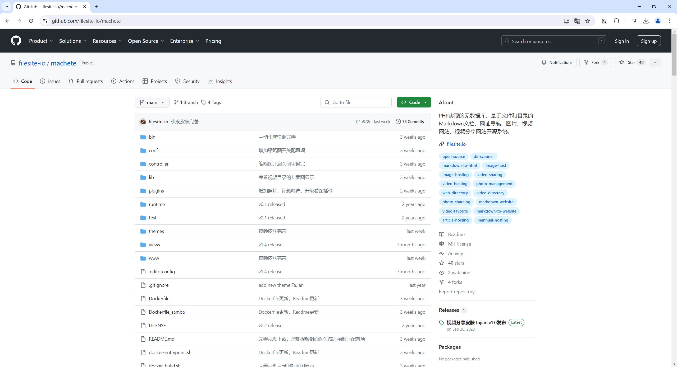Image resolution: width=677 pixels, height=367 pixels.
Task: Expand the Solutions menu
Action: [x=73, y=41]
